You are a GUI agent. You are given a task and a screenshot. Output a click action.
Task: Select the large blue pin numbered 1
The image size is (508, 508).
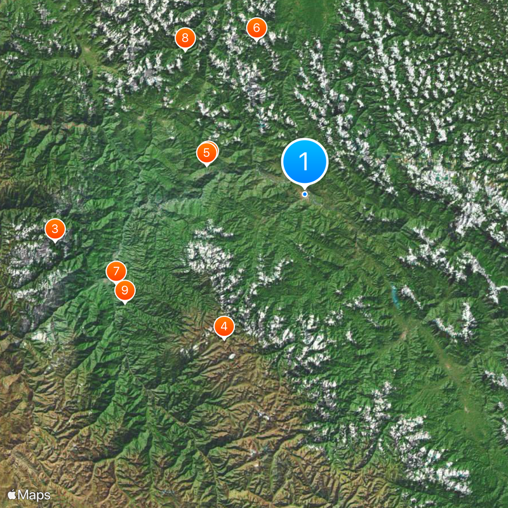click(x=305, y=161)
